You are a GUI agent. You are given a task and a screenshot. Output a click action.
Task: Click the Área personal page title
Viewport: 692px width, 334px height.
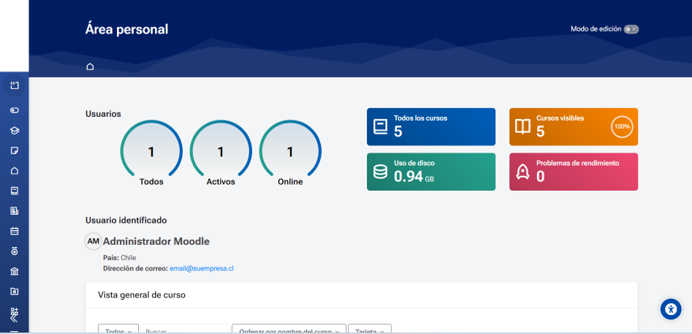[x=126, y=29]
